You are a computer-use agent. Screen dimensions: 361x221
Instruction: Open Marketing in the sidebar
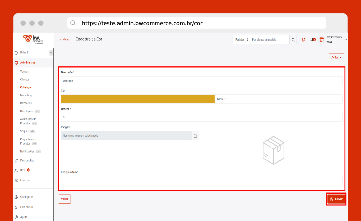(26, 95)
